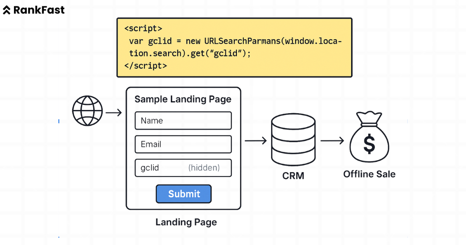Click the Sample Landing Page title
466x245 pixels.
tap(183, 99)
